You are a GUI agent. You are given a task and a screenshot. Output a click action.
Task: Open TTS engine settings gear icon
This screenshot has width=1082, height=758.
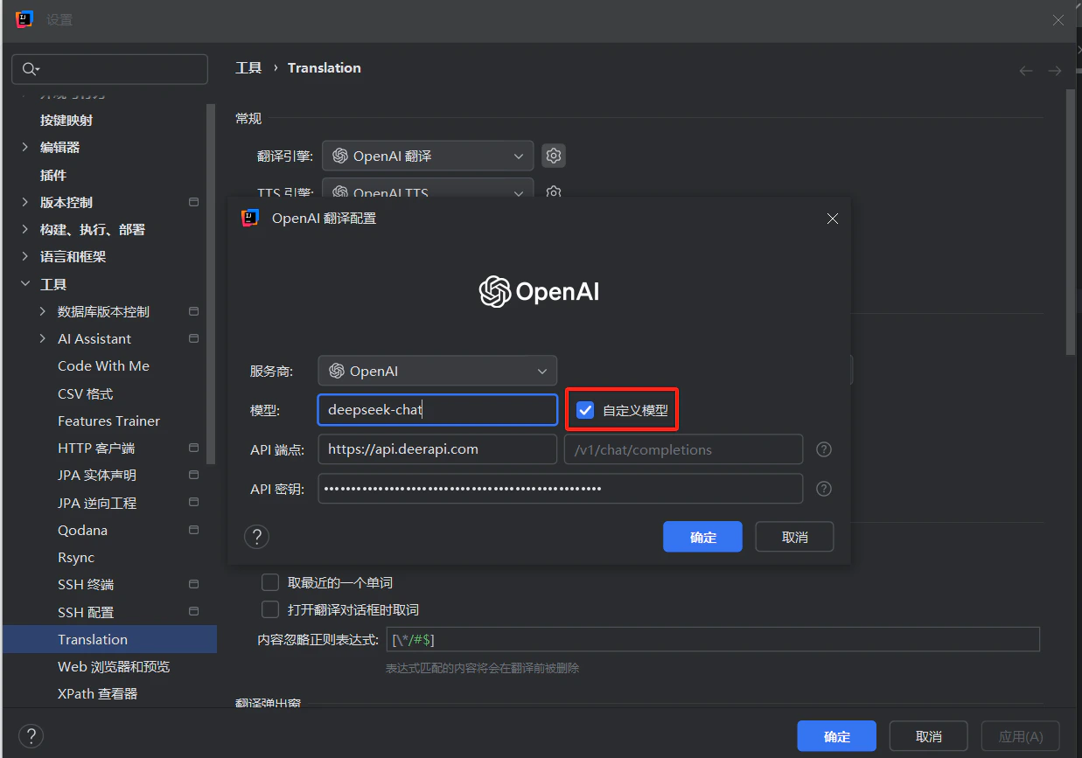pyautogui.click(x=554, y=192)
